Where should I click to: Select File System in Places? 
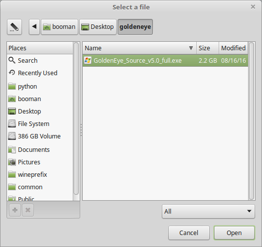pos(40,124)
